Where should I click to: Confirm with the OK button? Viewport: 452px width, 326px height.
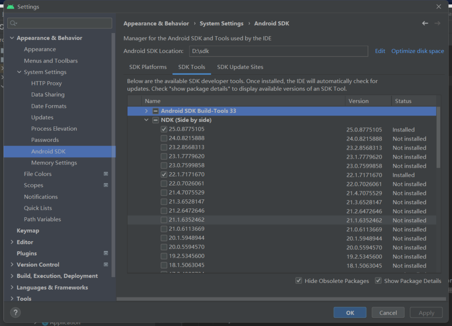[350, 312]
